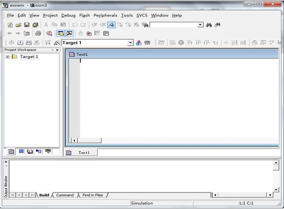Switch to the Find in Files output tab
Image resolution: width=284 pixels, height=209 pixels.
[x=93, y=195]
